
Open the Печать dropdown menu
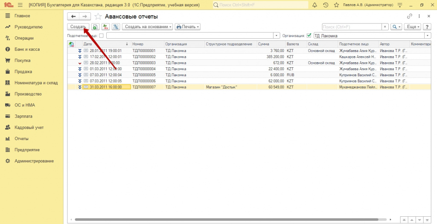(x=187, y=26)
